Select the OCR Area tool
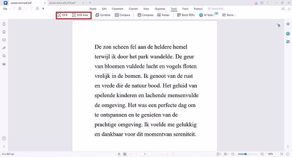Screen dimensions: 292x157 click(x=80, y=15)
